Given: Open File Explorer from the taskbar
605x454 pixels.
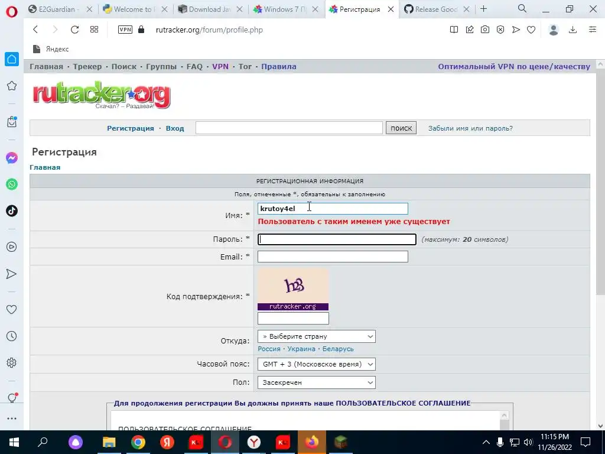Looking at the screenshot, I should click(109, 442).
